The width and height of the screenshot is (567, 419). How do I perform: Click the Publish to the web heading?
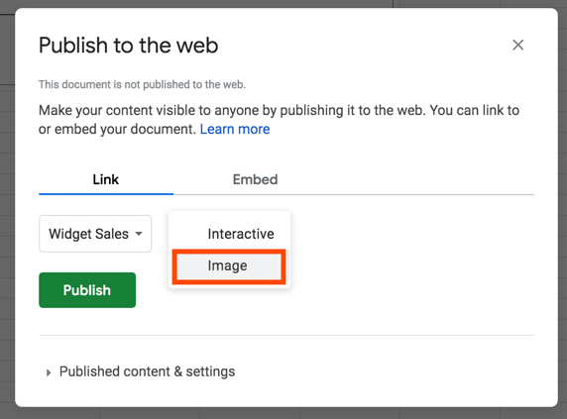129,46
